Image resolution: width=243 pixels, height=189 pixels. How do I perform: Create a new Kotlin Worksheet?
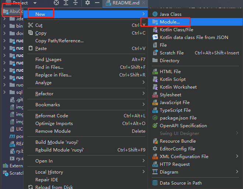pos(196,87)
